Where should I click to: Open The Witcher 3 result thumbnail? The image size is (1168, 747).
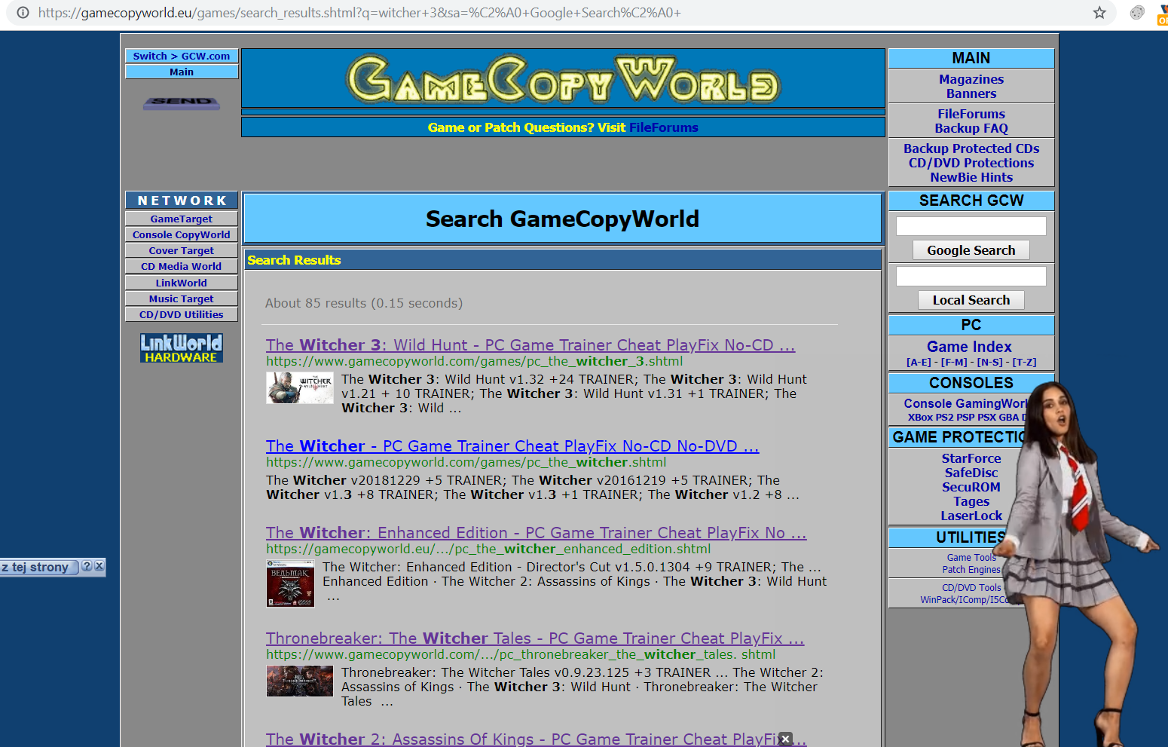[x=300, y=388]
